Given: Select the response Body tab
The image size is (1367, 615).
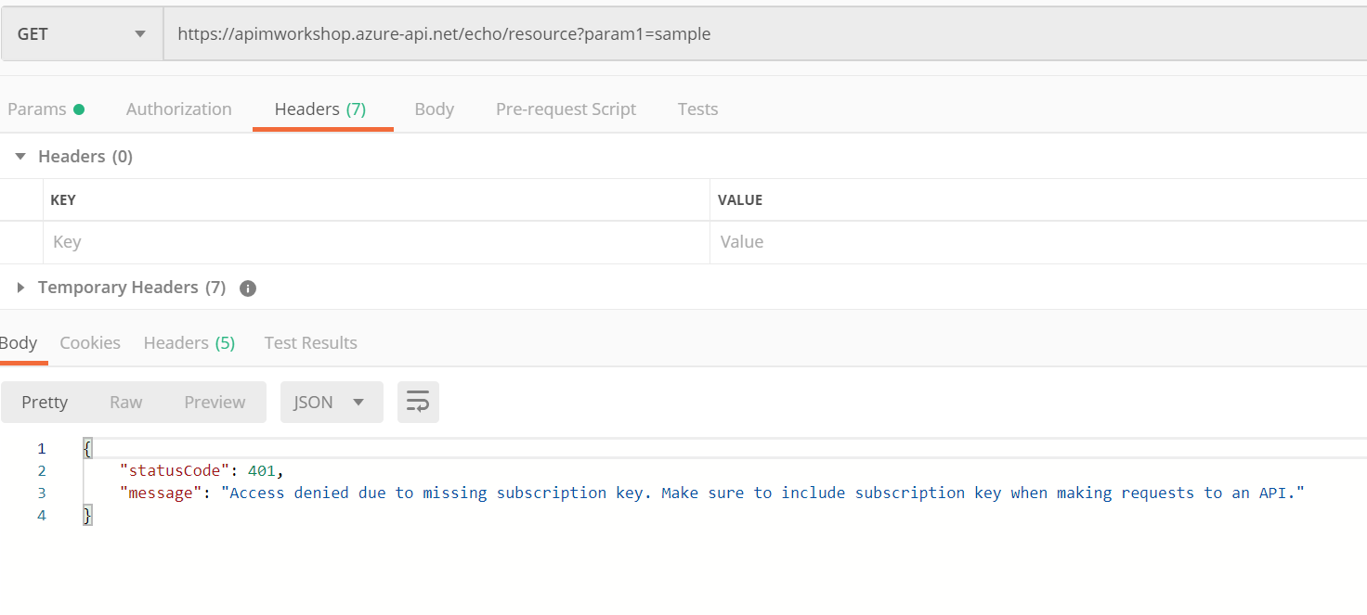Looking at the screenshot, I should click(19, 343).
